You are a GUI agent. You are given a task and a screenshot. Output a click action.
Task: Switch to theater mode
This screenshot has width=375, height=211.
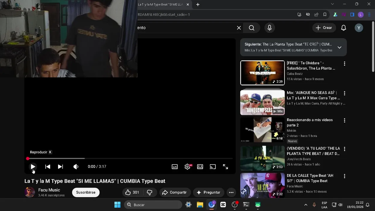coord(200,166)
